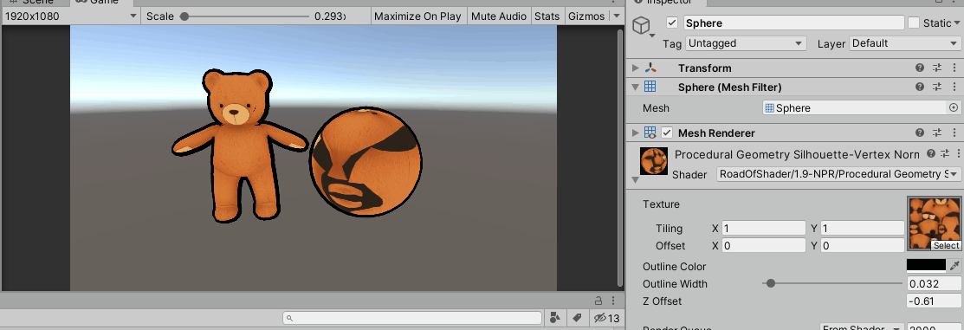Open Mesh Renderer three-dot context menu

[x=954, y=133]
